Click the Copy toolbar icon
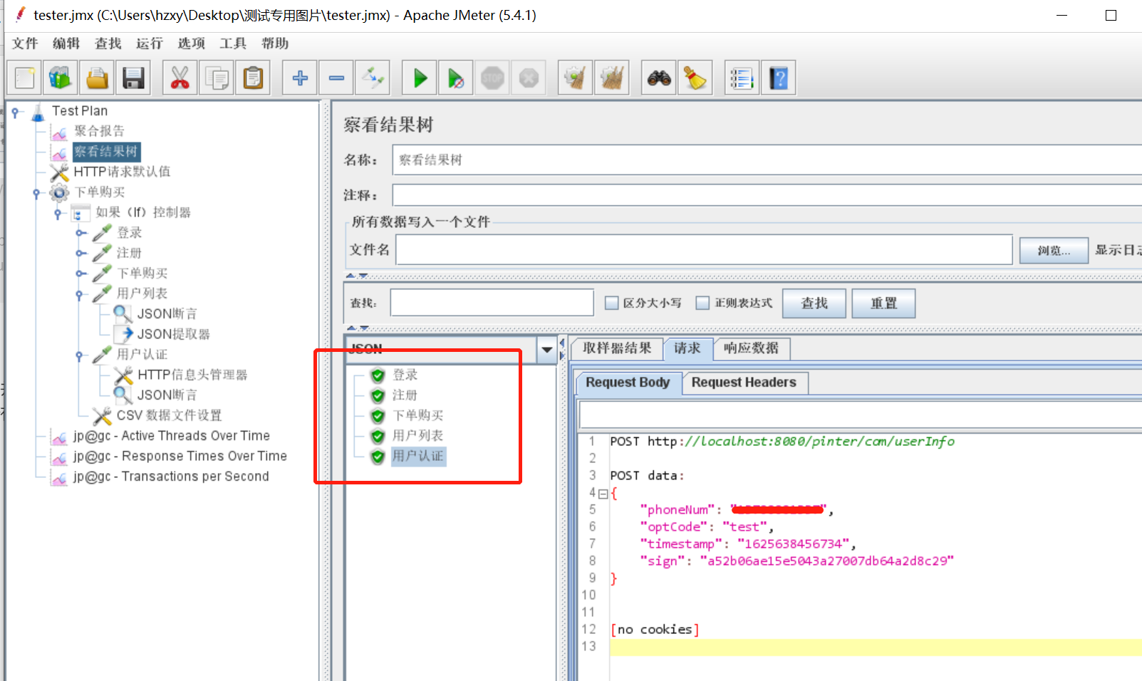The image size is (1142, 681). [x=217, y=78]
